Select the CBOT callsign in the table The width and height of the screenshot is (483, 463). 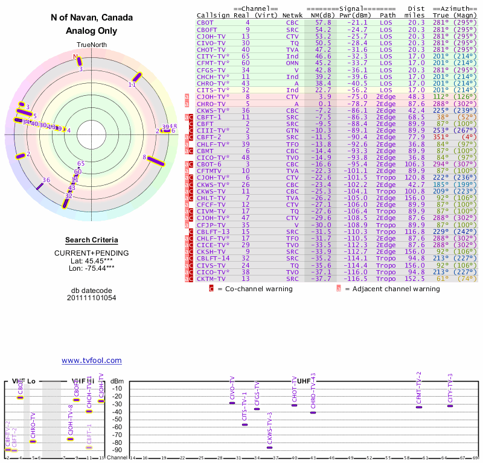click(x=204, y=22)
